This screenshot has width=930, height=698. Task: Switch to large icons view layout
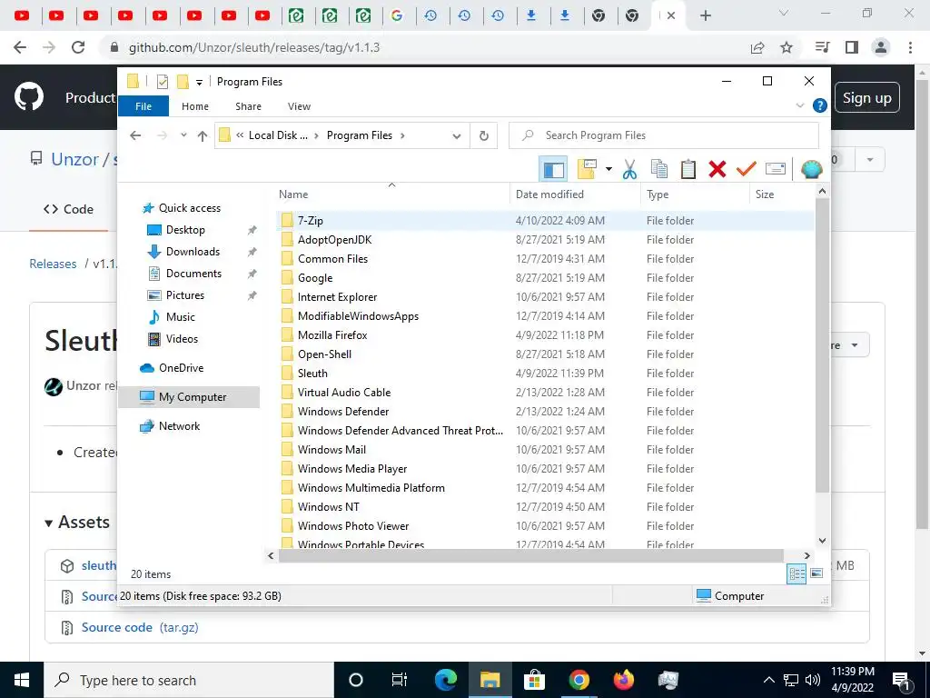(816, 573)
